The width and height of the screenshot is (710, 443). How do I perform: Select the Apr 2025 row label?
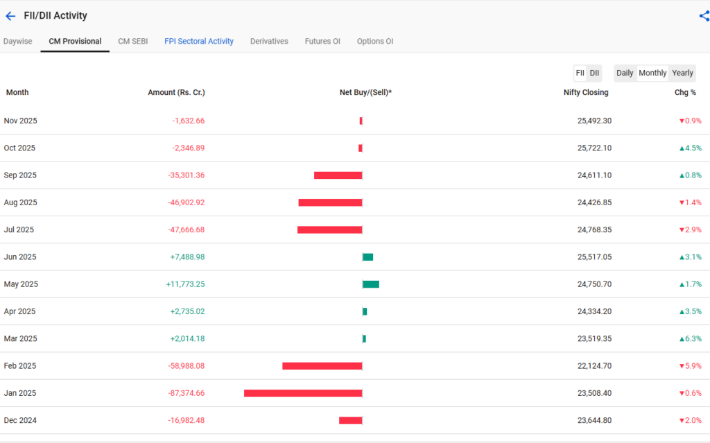tap(19, 311)
